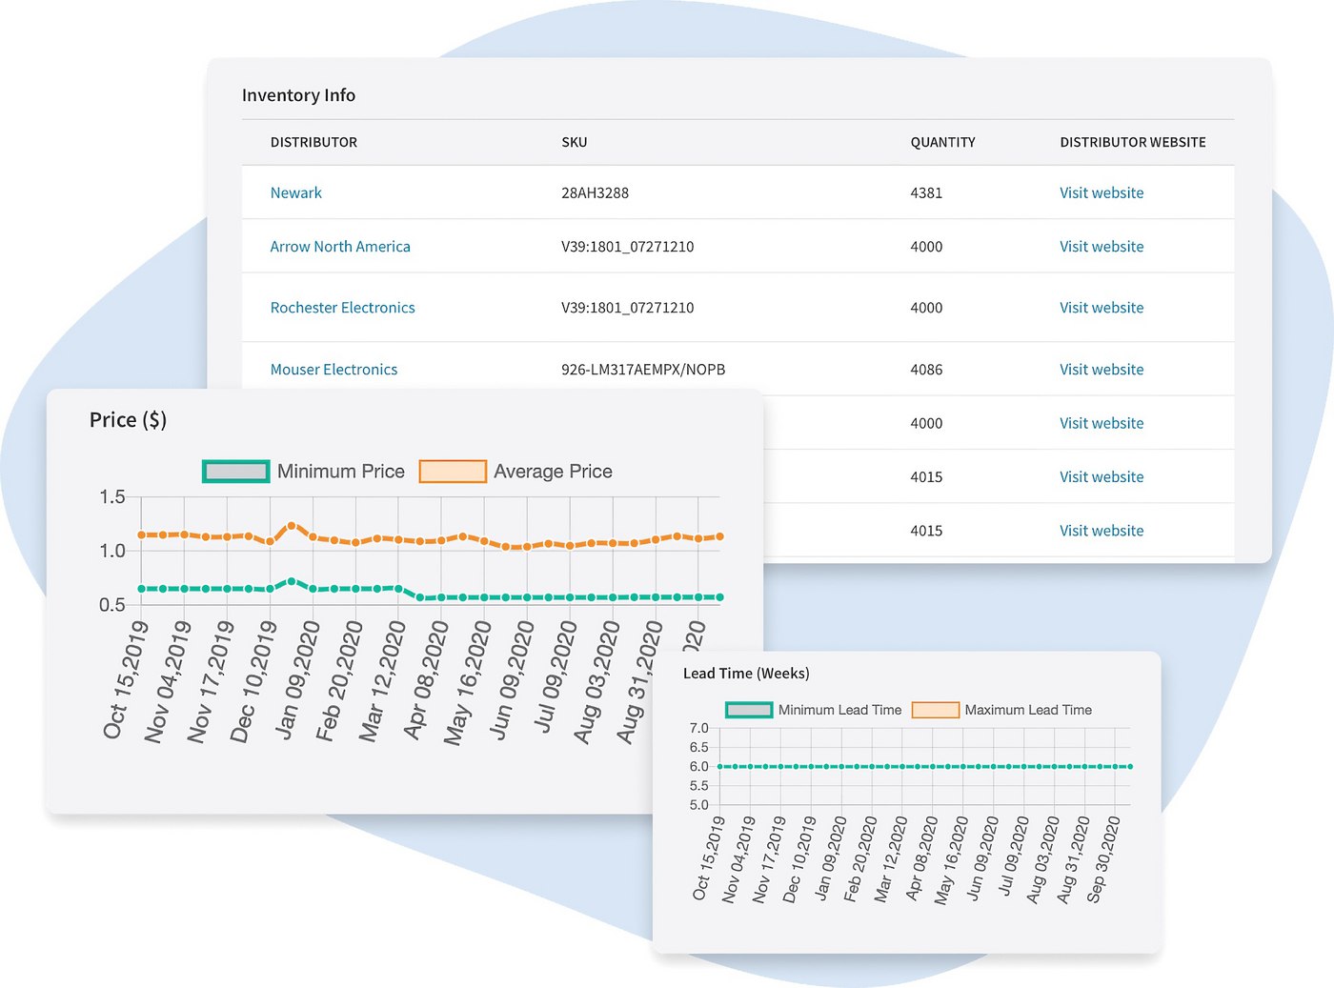Open the Mouser Electronics distributor link
1334x988 pixels.
point(333,370)
